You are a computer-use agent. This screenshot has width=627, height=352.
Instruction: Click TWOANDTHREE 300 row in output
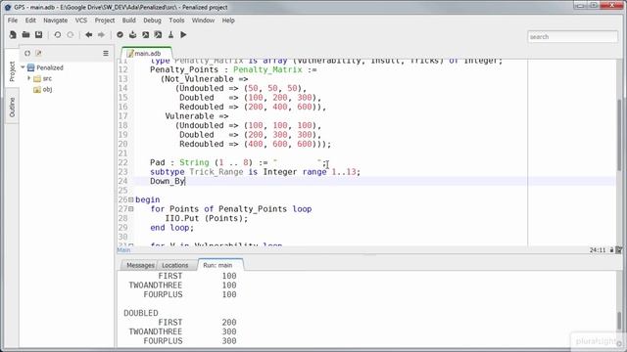pyautogui.click(x=182, y=331)
